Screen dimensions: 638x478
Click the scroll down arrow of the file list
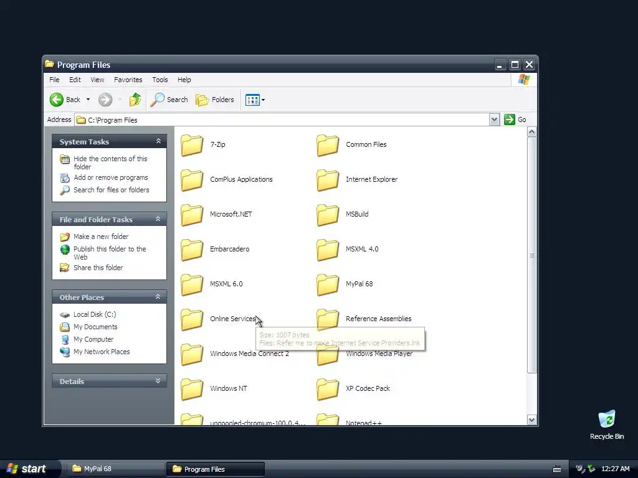[x=532, y=420]
